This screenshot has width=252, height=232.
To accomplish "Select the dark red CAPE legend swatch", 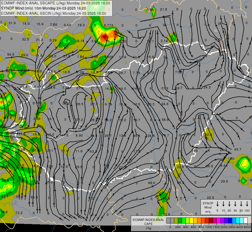I will pyautogui.click(x=211, y=220).
